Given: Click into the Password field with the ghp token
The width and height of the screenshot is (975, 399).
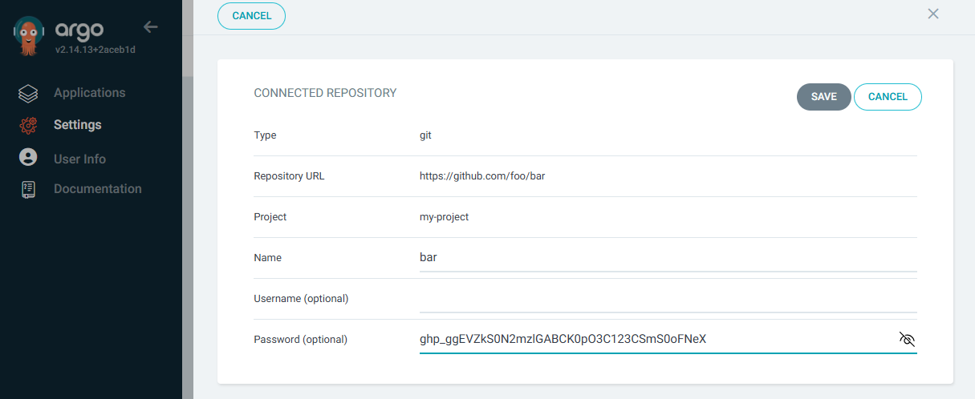Looking at the screenshot, I should pyautogui.click(x=656, y=339).
